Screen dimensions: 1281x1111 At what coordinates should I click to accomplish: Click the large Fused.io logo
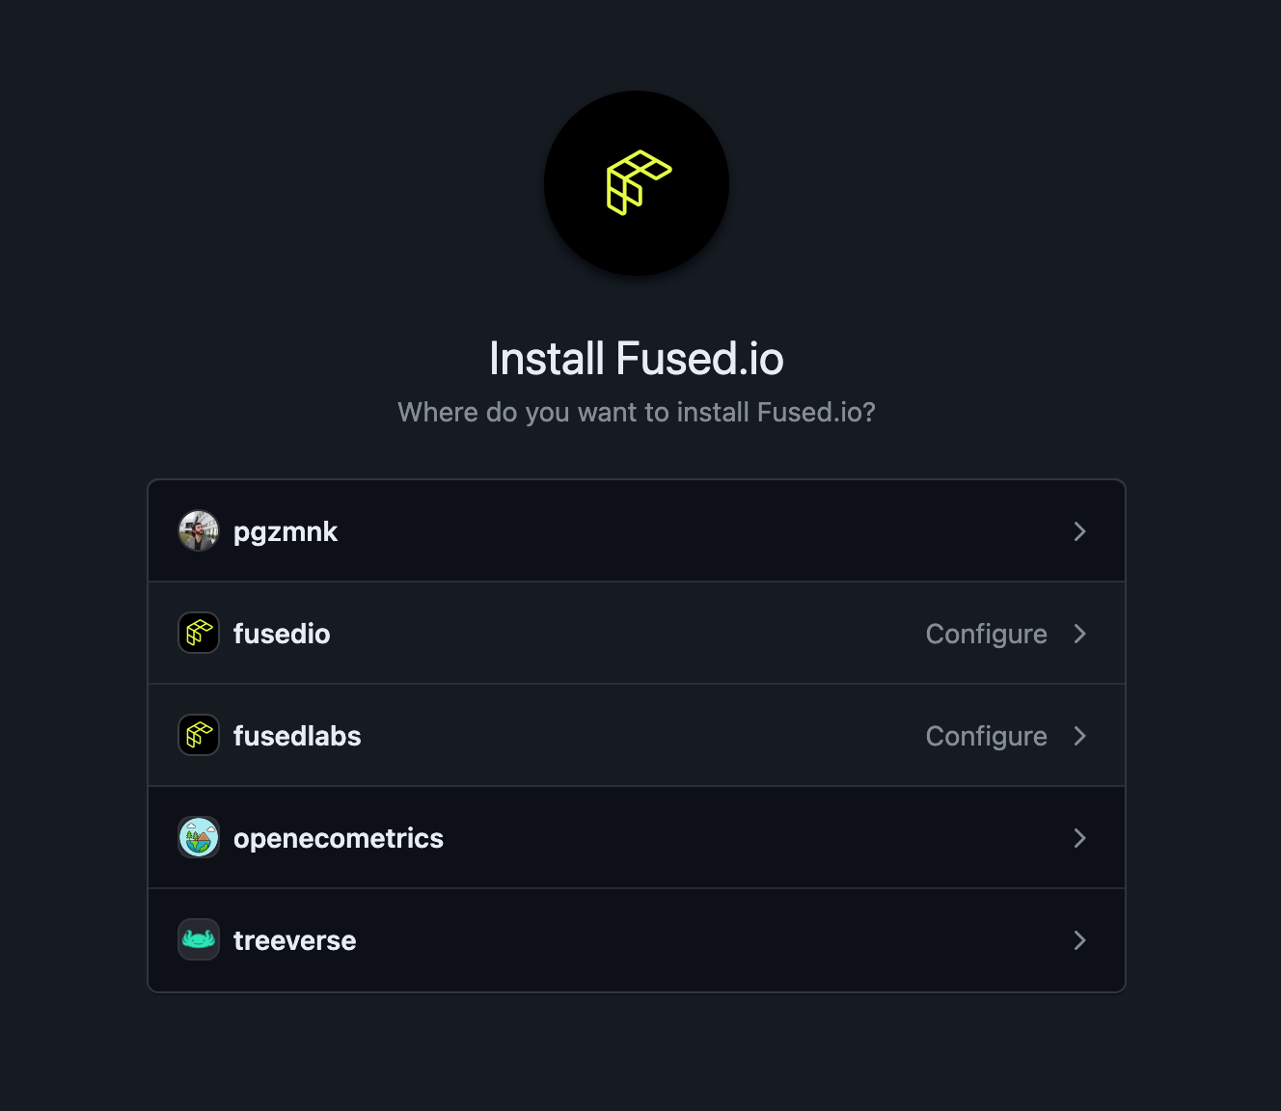point(637,183)
